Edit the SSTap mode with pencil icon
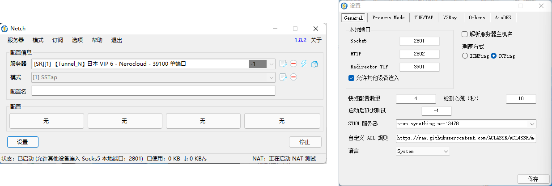 283,77
